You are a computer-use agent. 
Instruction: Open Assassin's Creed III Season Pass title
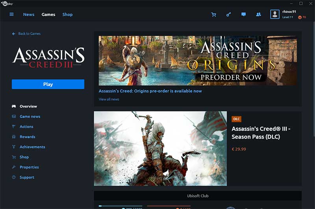[261, 133]
